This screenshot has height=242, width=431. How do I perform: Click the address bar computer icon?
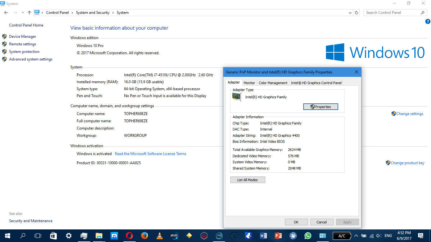coord(37,13)
